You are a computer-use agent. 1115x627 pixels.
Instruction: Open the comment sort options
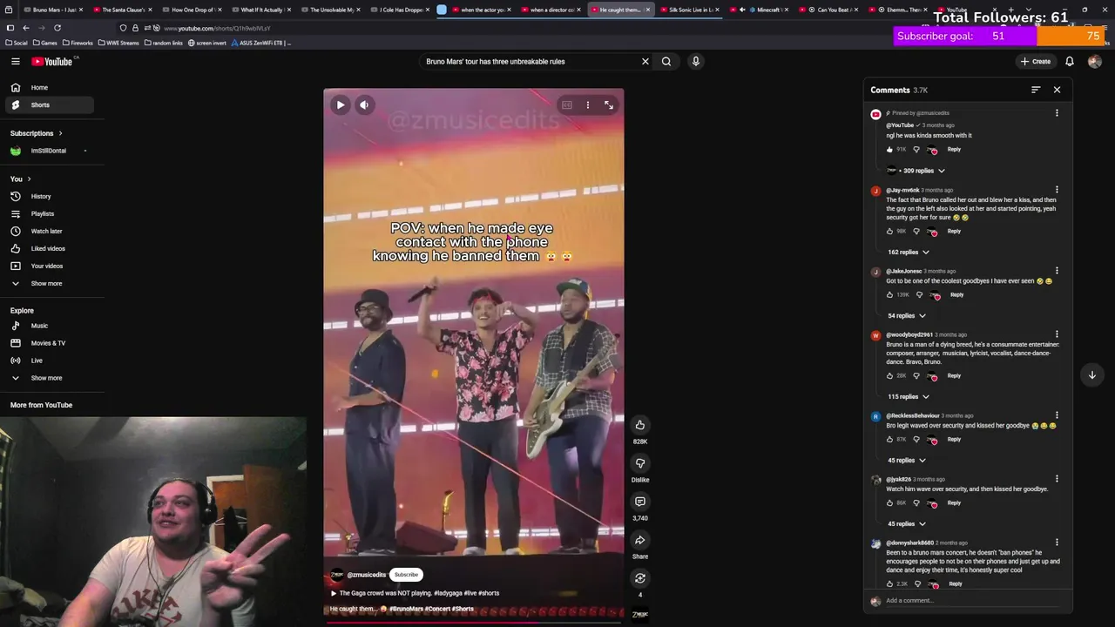(1036, 90)
